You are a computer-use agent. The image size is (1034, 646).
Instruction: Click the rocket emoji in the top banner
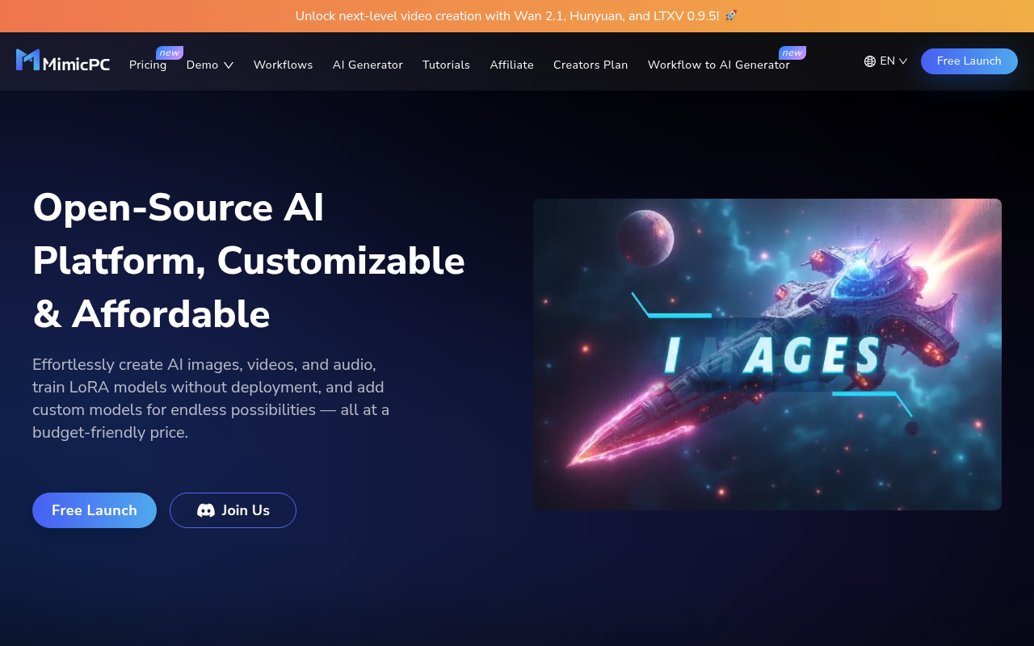click(x=731, y=15)
